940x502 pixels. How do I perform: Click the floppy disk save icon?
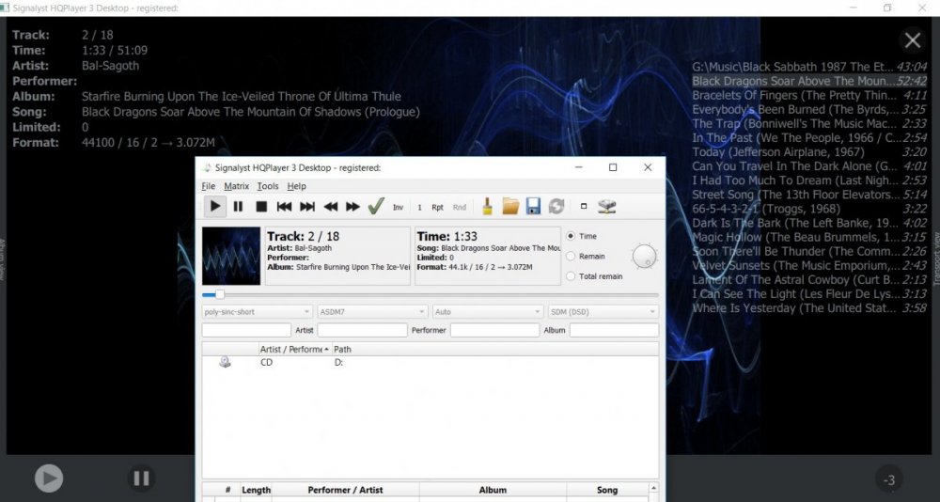click(533, 207)
